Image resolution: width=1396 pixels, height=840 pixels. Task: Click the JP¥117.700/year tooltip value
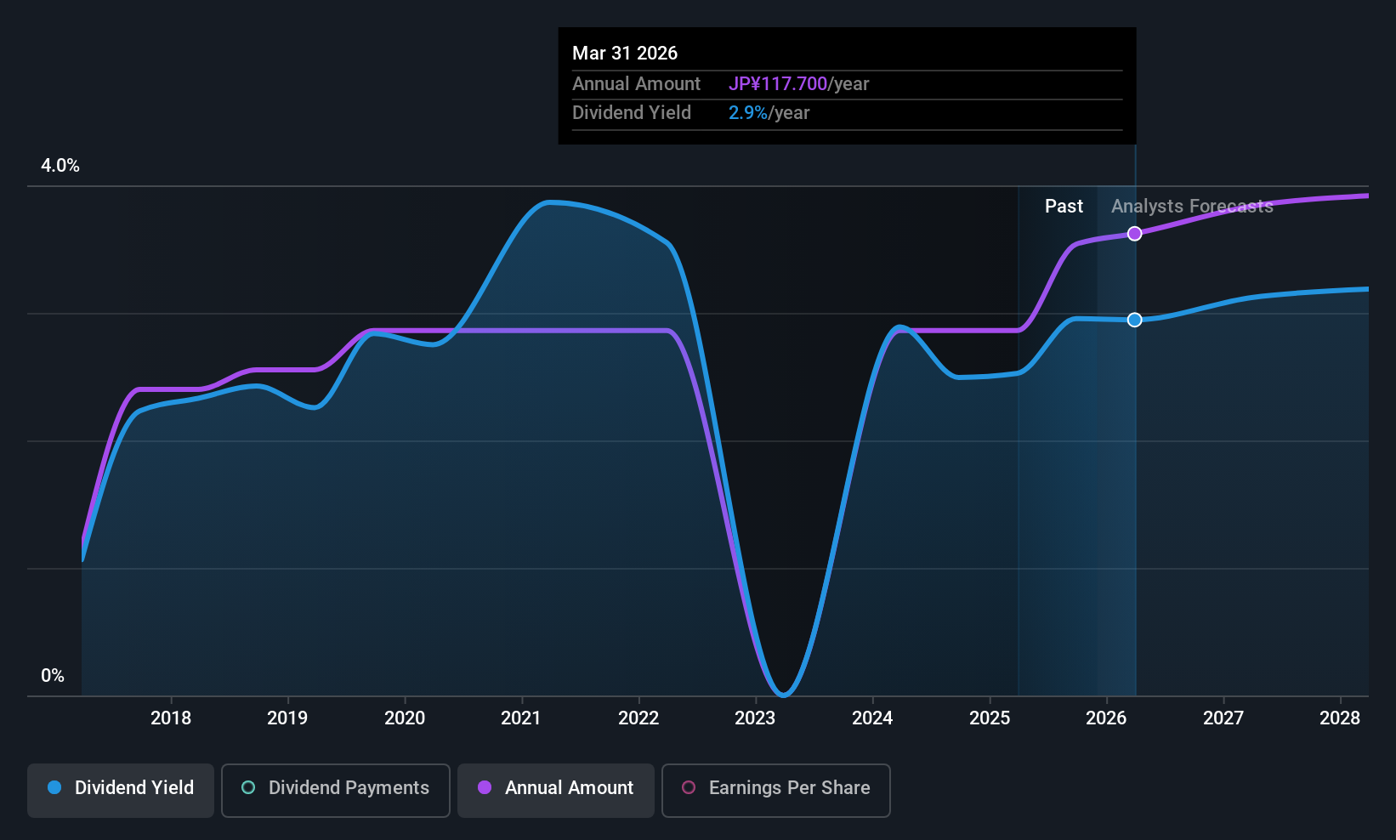point(799,84)
